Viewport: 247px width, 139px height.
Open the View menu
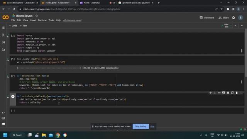tap(25, 20)
